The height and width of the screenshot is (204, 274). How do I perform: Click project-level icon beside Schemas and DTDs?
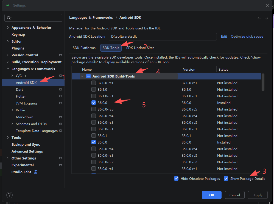[60, 124]
